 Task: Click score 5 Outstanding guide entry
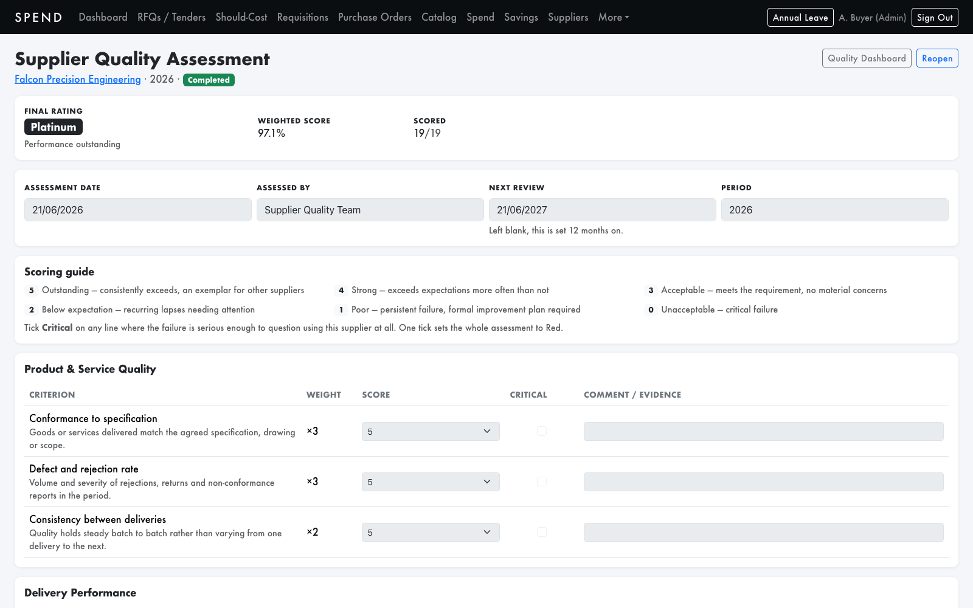click(165, 290)
